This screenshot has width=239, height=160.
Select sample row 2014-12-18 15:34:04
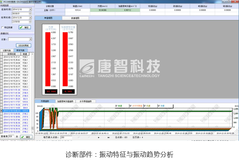(16, 63)
